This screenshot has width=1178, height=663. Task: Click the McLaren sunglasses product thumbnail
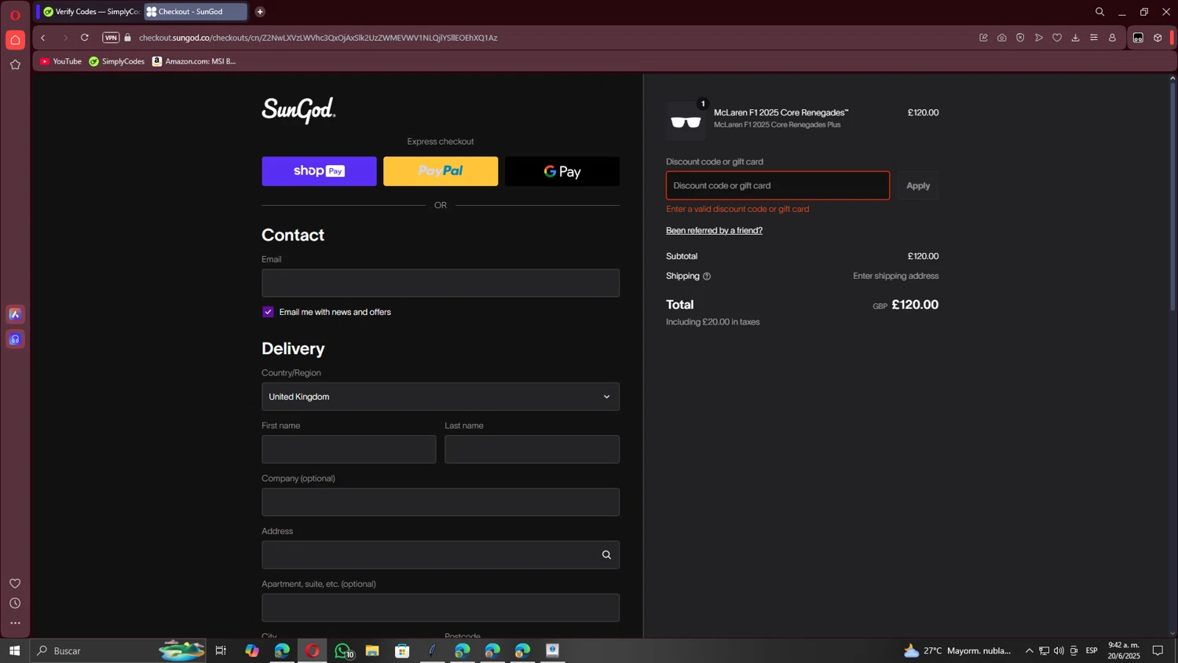pyautogui.click(x=686, y=120)
